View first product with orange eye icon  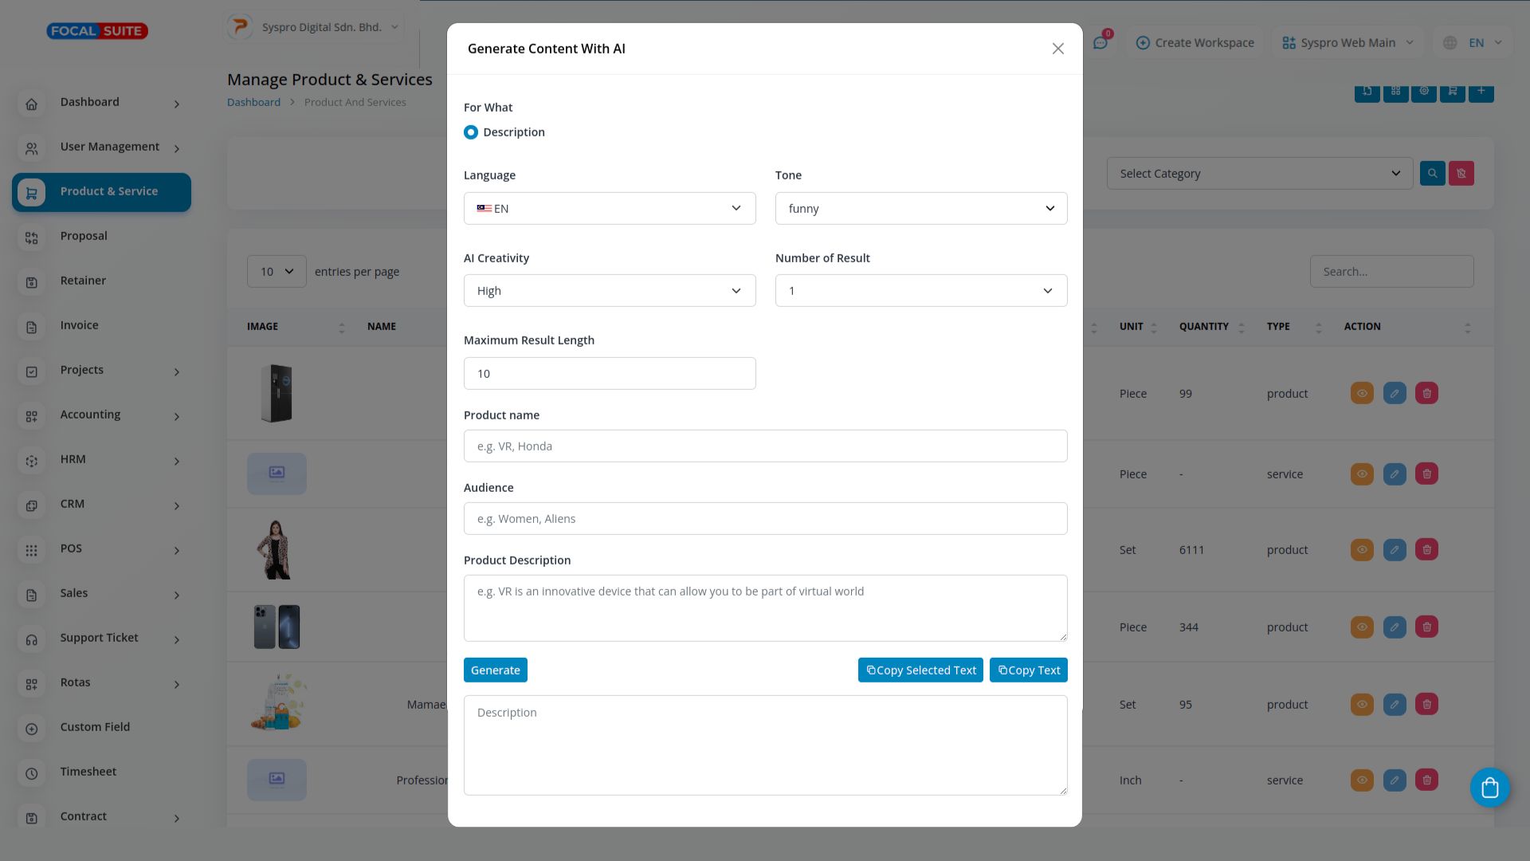click(x=1362, y=393)
